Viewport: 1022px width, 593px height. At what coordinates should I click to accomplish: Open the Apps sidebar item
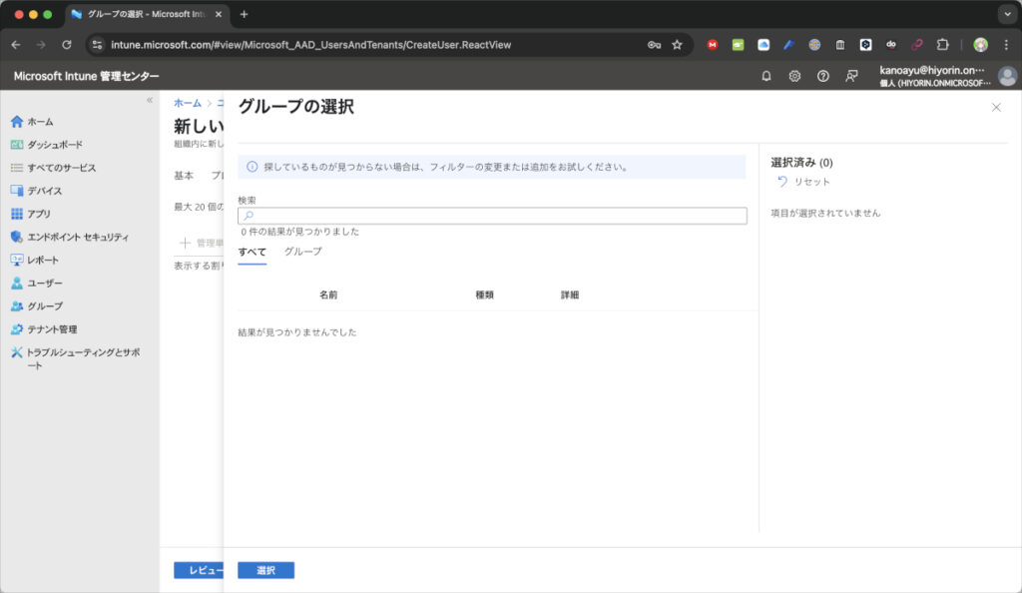(x=31, y=214)
